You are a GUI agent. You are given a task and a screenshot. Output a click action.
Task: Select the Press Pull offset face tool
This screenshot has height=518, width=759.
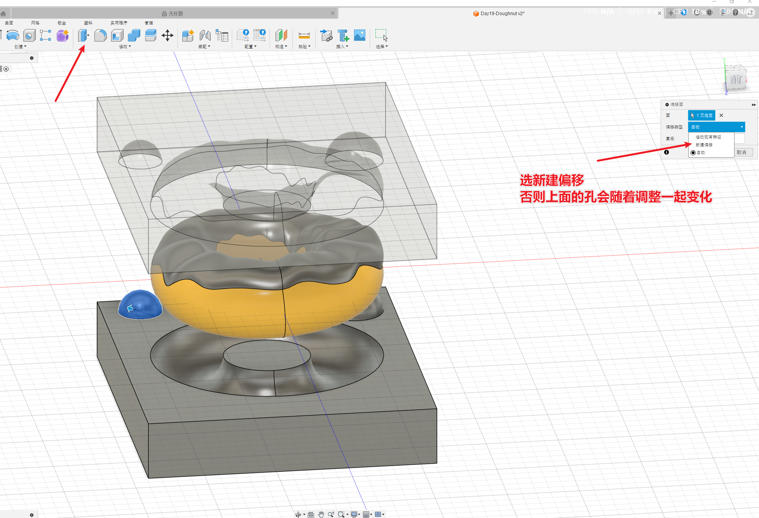(x=83, y=36)
